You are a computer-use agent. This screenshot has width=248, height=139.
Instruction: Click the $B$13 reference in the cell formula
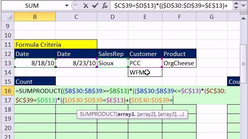coord(118,91)
